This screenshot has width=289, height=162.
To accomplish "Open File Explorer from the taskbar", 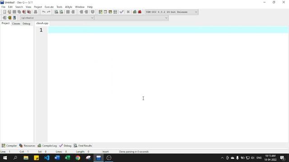I will click(26, 158).
